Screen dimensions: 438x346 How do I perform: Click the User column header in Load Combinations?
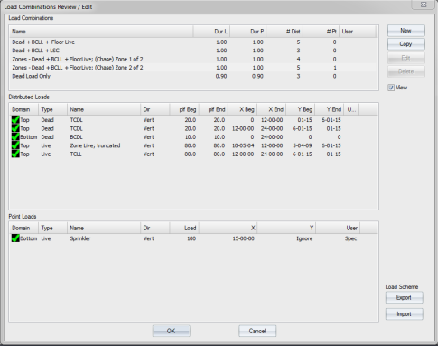(358, 32)
